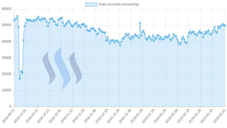Viewport: 227px width, 128px height.
Task: Click the 2019-01-29 x-axis date label
Action: (x=160, y=117)
